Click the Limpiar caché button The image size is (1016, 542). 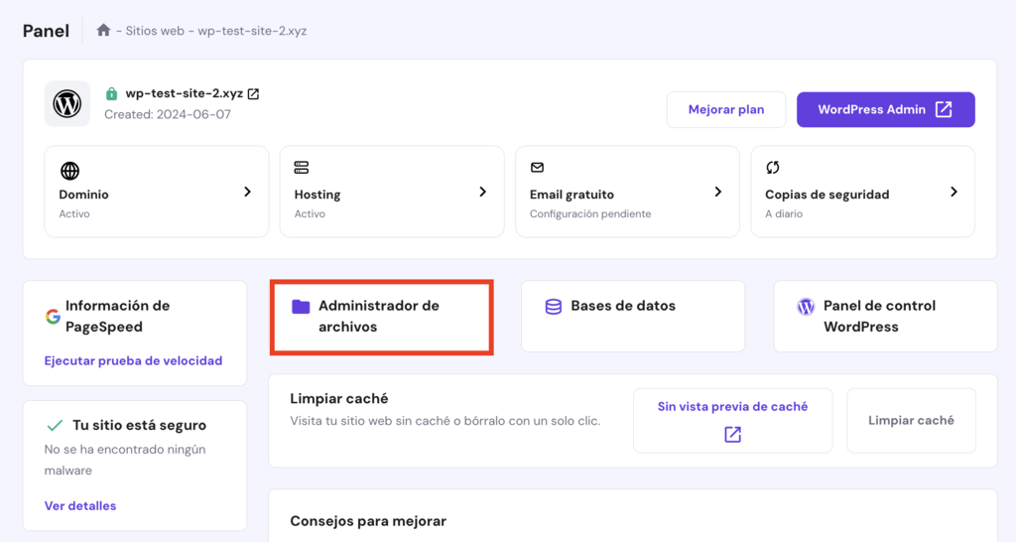pyautogui.click(x=911, y=421)
